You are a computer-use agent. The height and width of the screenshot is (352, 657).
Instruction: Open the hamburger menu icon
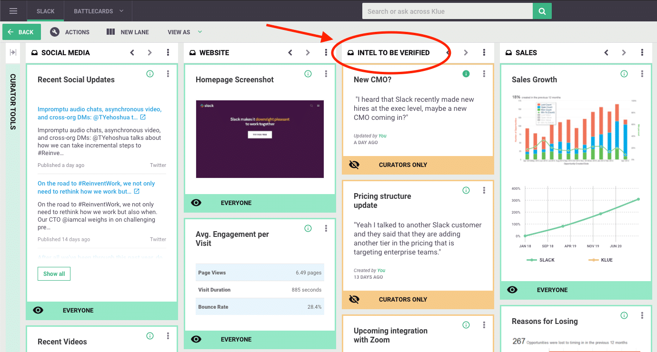[x=13, y=10]
